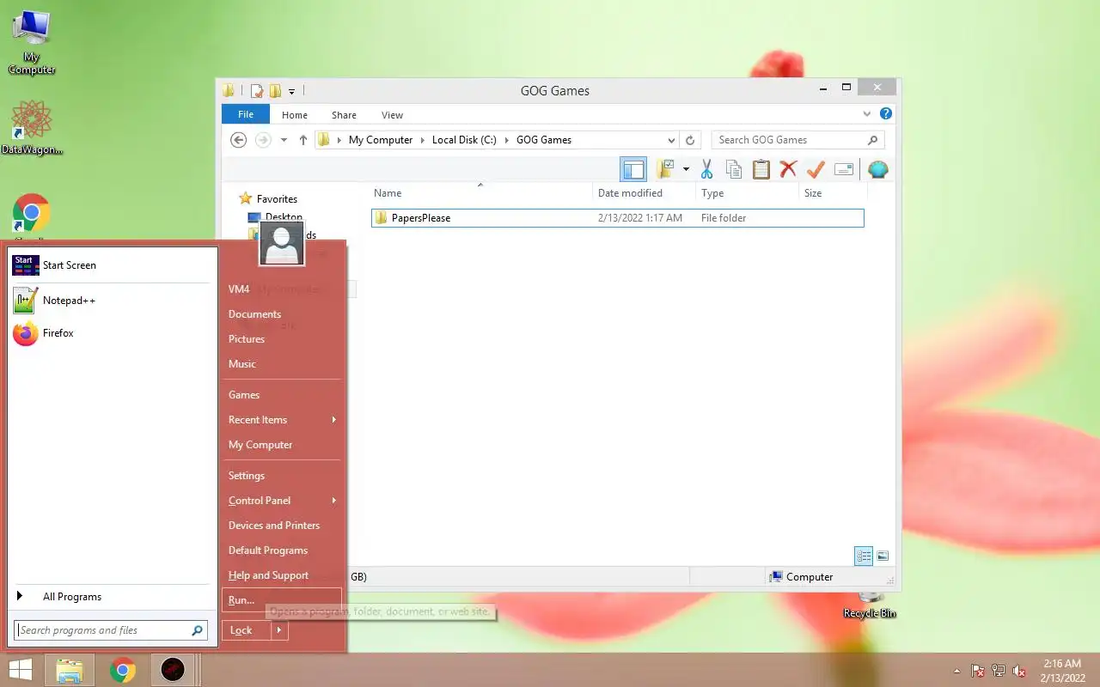
Task: Click the Up one level arrow
Action: tap(302, 140)
